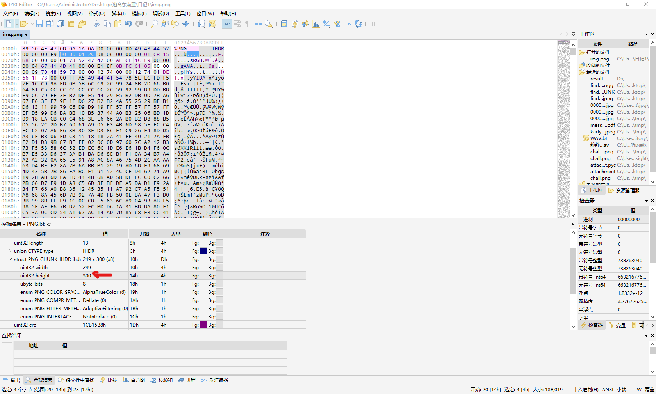Open the Histogram toolbar icon
The width and height of the screenshot is (656, 394).
tap(316, 24)
